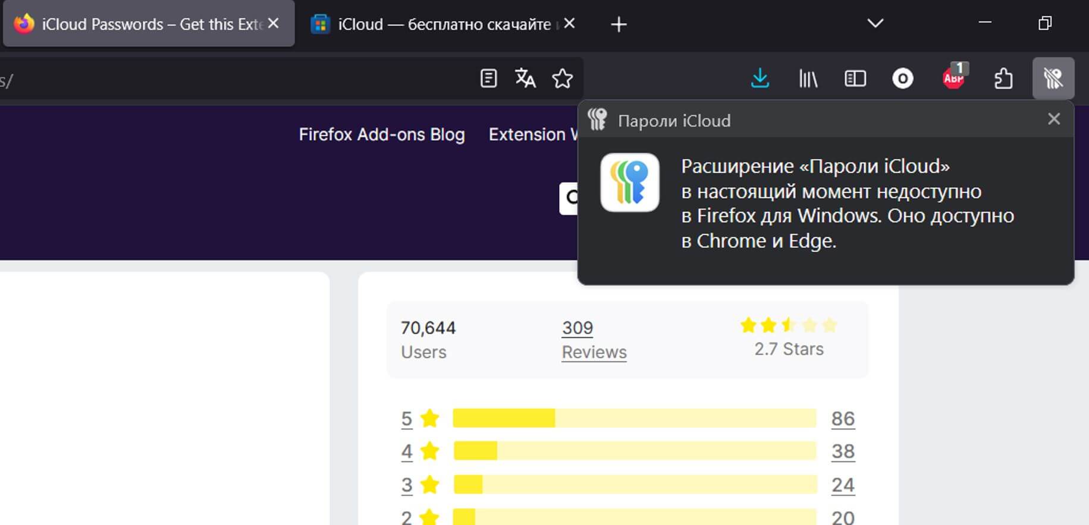Click the translate page icon
This screenshot has height=525, width=1089.
(x=525, y=78)
